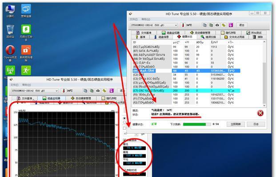
Task: Click green next-refresh progress bar
Action: click(197, 124)
